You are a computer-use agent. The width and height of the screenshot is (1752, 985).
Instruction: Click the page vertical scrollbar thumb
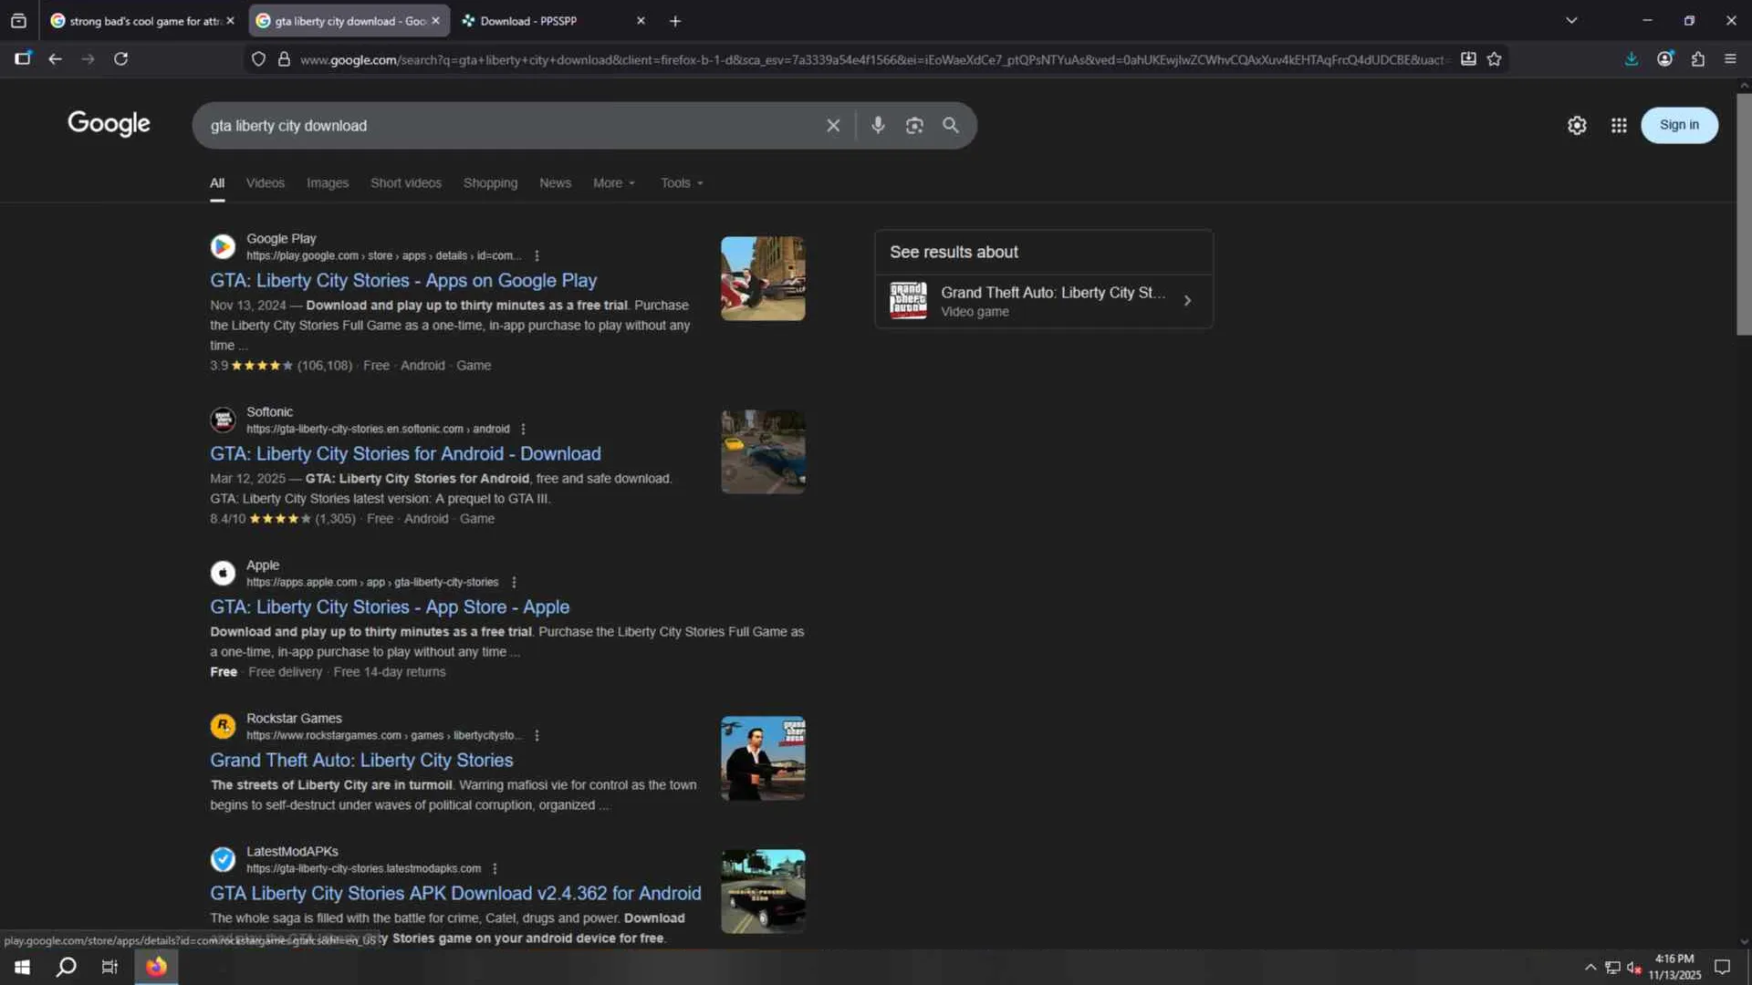pyautogui.click(x=1743, y=214)
